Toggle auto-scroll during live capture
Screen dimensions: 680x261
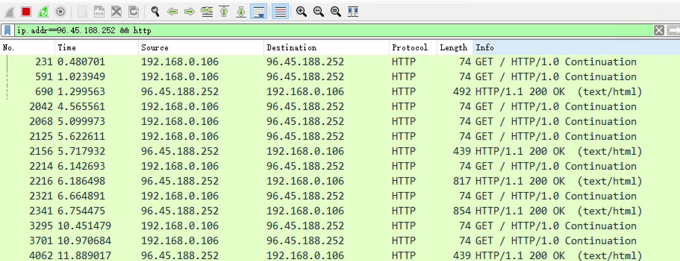[x=259, y=12]
